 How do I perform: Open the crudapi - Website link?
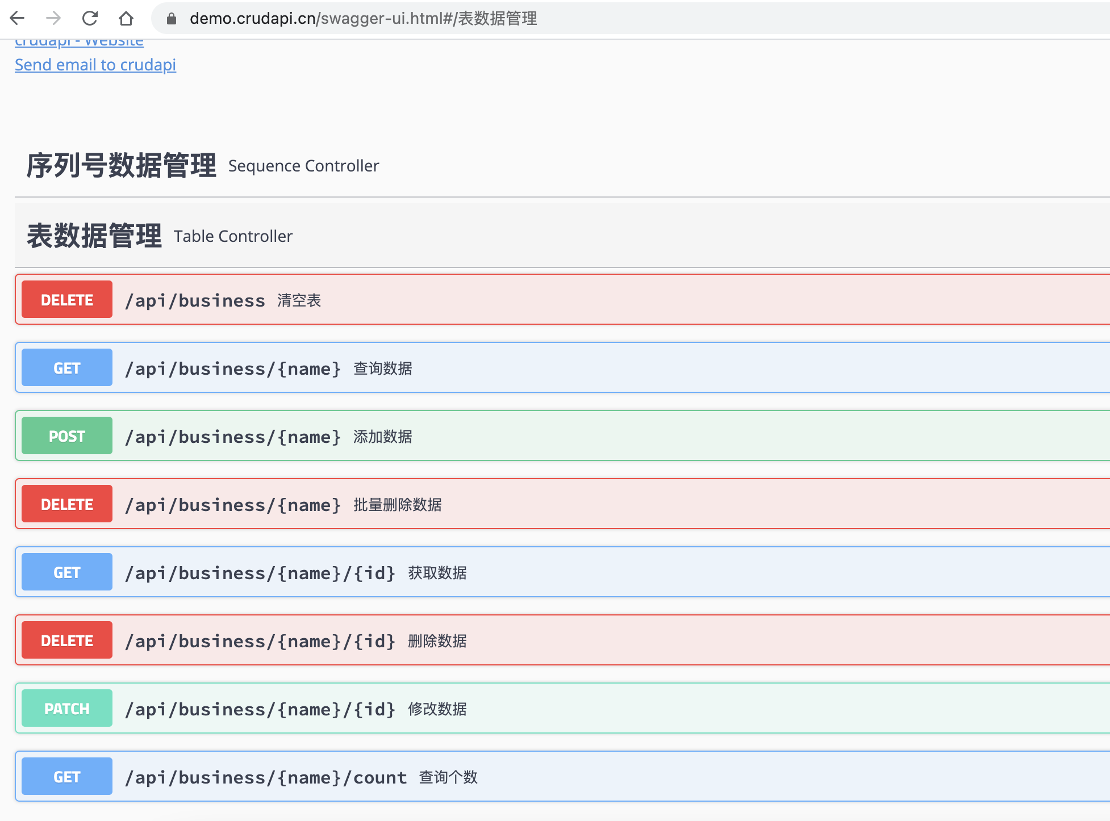coord(79,42)
